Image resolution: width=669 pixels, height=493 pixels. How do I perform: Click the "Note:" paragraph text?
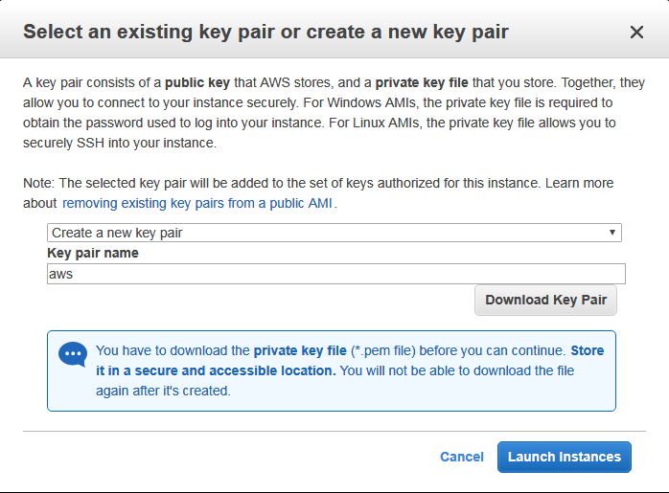288,183
